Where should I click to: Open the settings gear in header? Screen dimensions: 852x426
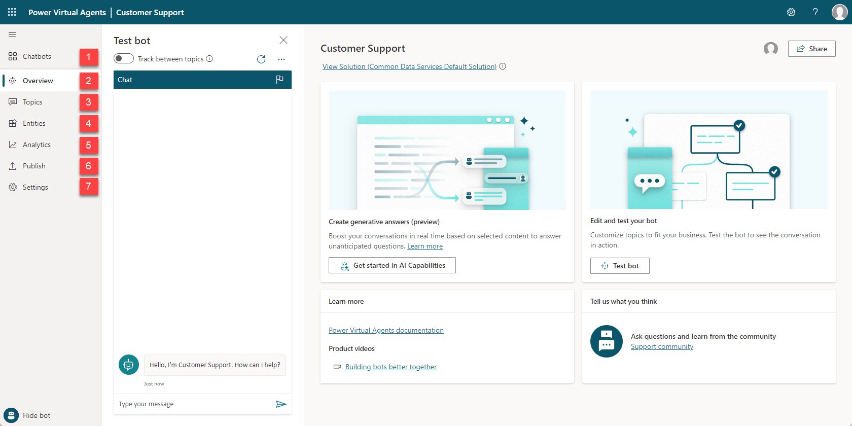point(791,12)
